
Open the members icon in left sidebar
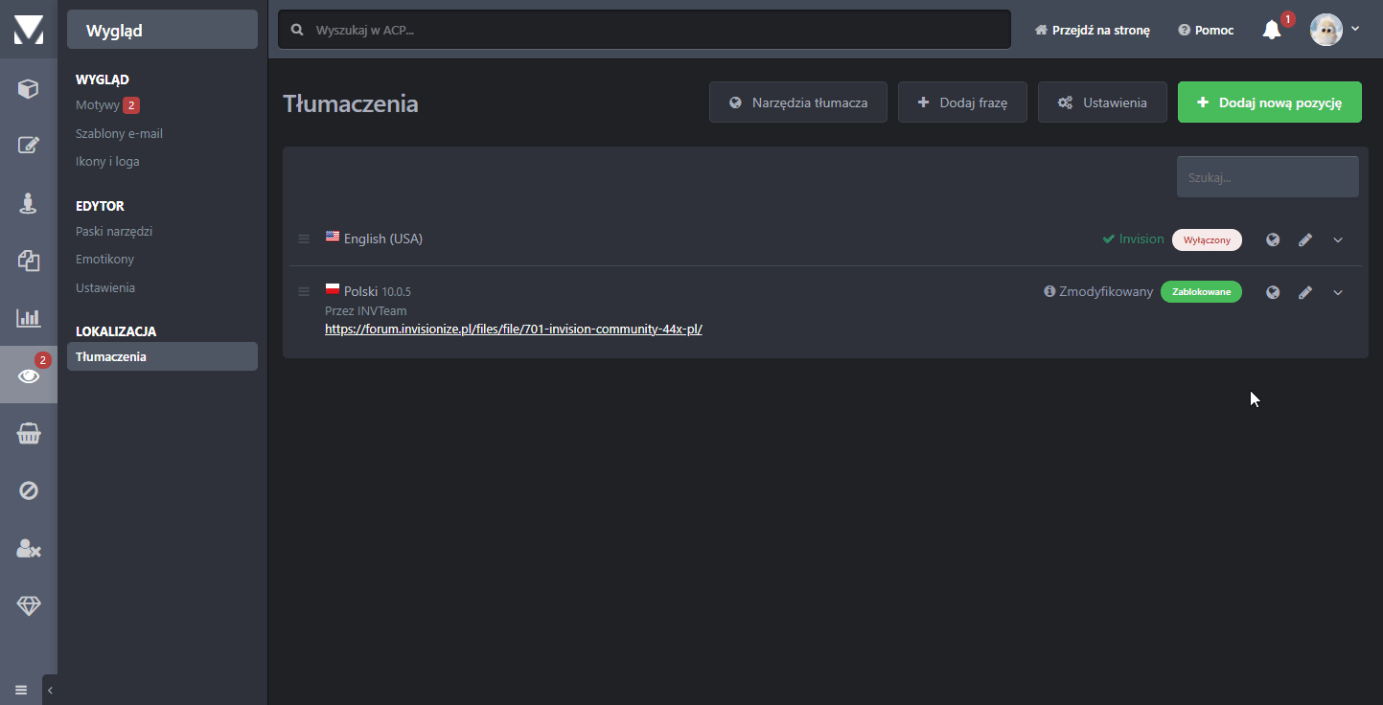click(x=29, y=203)
